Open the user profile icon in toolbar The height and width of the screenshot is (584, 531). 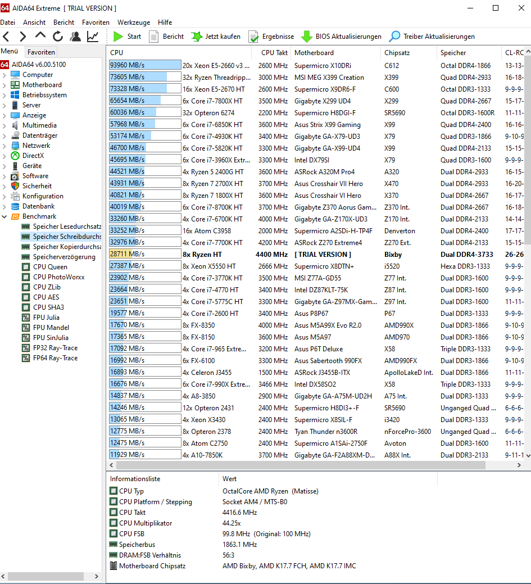[x=76, y=37]
